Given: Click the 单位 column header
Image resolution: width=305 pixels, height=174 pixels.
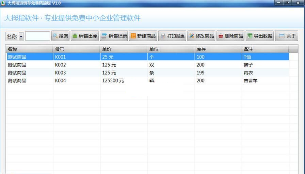Looking at the screenshot, I should click(171, 49).
